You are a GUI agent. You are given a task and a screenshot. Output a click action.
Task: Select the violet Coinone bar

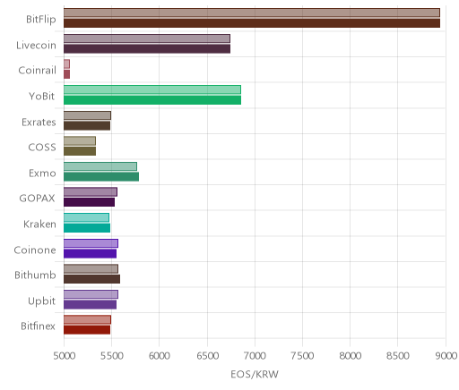(90, 254)
